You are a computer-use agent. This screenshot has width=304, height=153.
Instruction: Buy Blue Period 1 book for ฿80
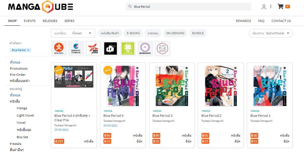(x=254, y=135)
